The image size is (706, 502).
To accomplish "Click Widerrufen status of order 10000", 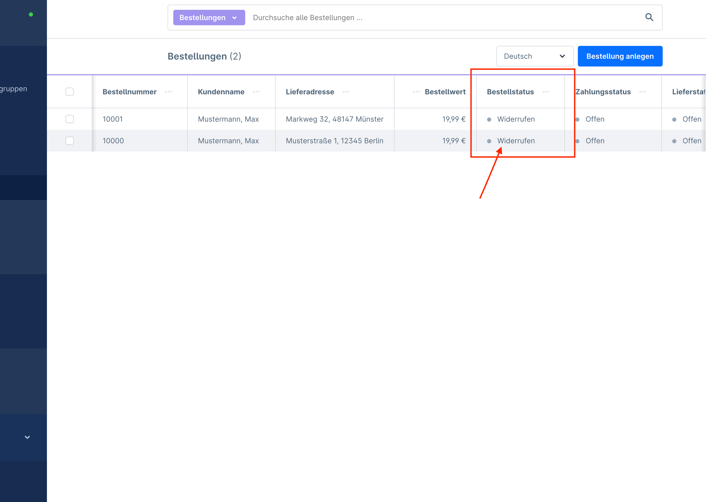I will (x=515, y=141).
